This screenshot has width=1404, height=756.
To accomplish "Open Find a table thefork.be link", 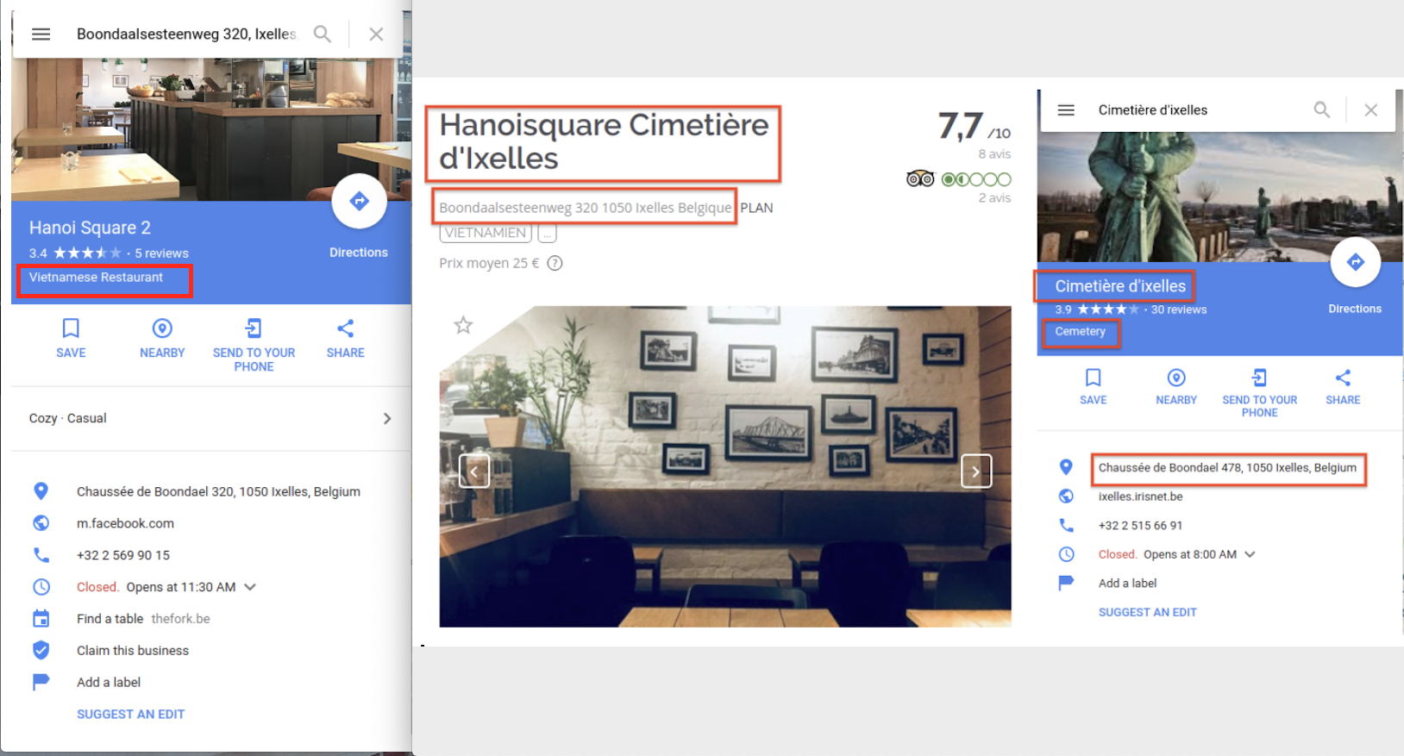I will tap(143, 619).
